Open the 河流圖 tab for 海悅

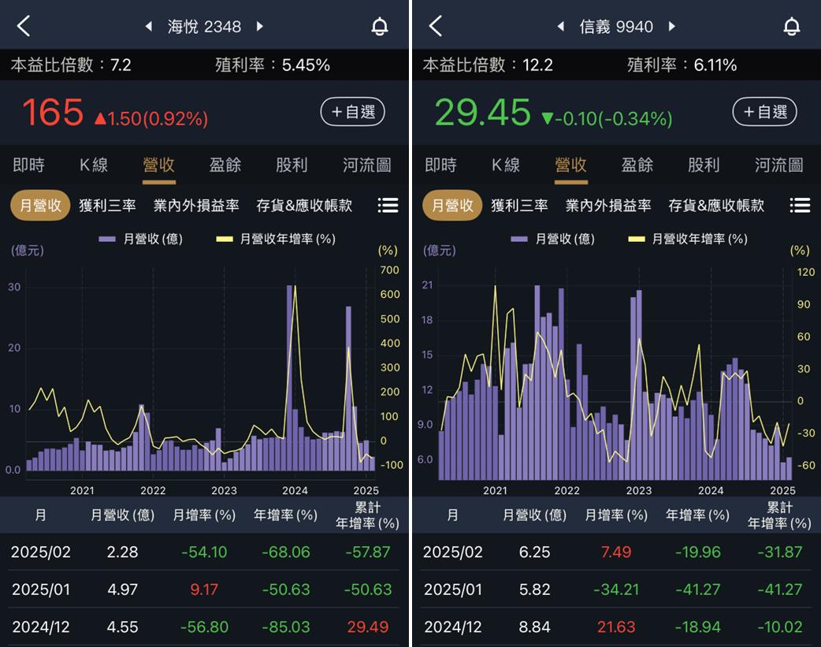367,165
